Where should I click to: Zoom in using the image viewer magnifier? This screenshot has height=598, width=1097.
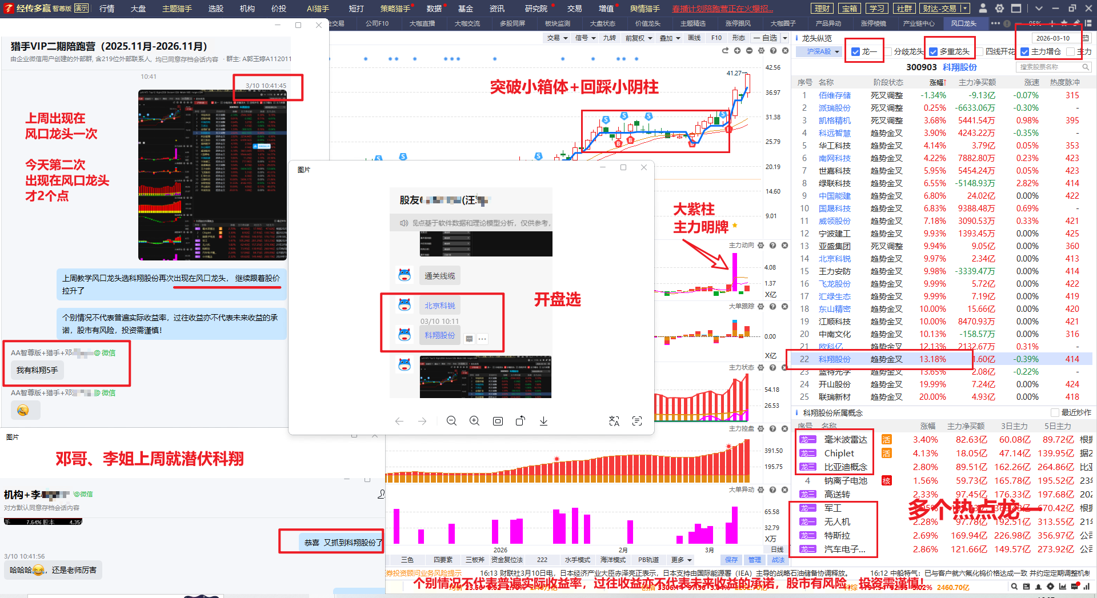pyautogui.click(x=474, y=421)
